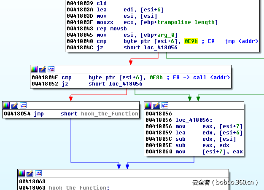The width and height of the screenshot is (264, 190).
Task: Click group nodes icon on loc_418056 node
Action: 165,105
